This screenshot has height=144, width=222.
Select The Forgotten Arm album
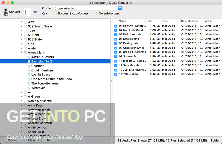tap(45, 83)
